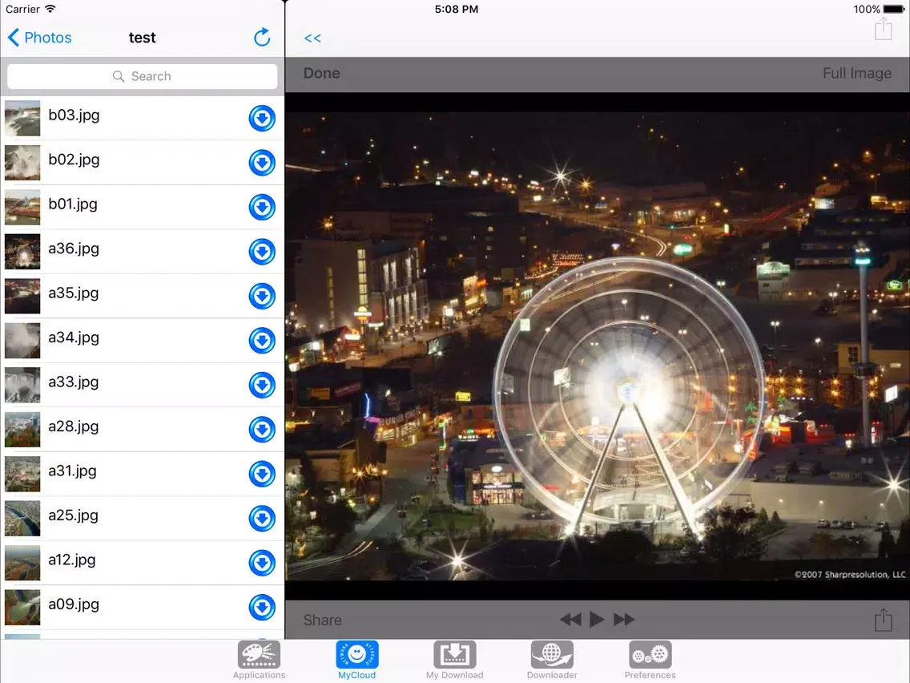Image resolution: width=910 pixels, height=683 pixels.
Task: Download b01.jpg with its arrow icon
Action: [x=262, y=208]
